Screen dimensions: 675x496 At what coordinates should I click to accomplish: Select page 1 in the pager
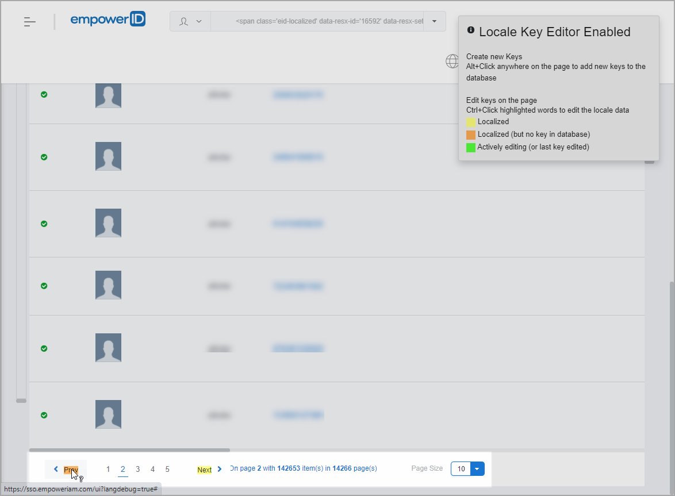pos(108,470)
